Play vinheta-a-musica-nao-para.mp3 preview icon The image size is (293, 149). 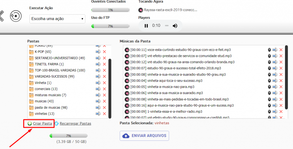[269, 87]
